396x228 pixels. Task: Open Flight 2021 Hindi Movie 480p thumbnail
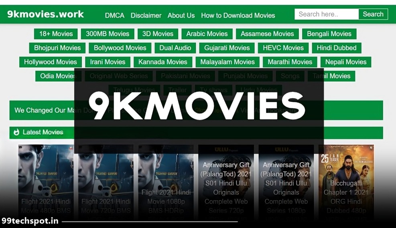click(x=46, y=183)
